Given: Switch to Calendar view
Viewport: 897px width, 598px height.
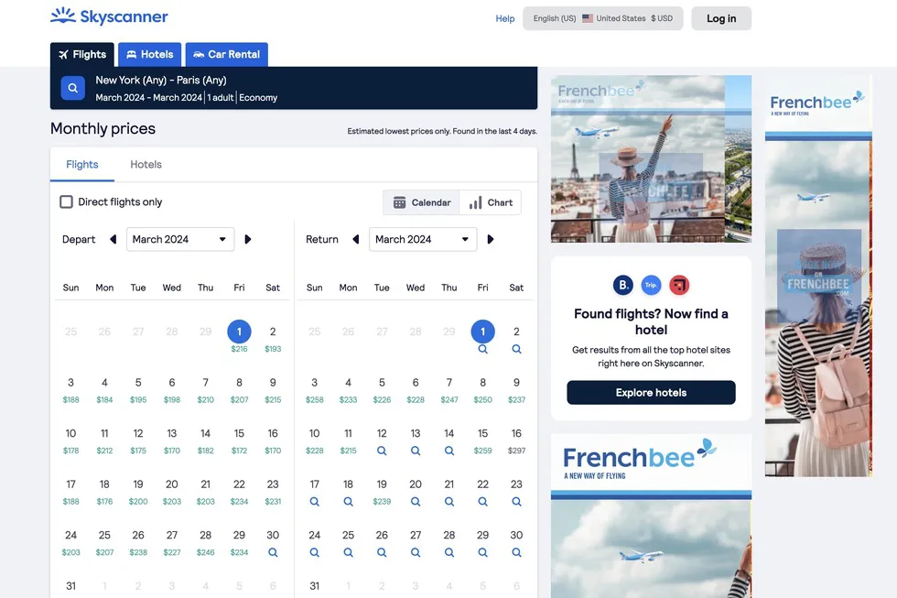Looking at the screenshot, I should (422, 202).
